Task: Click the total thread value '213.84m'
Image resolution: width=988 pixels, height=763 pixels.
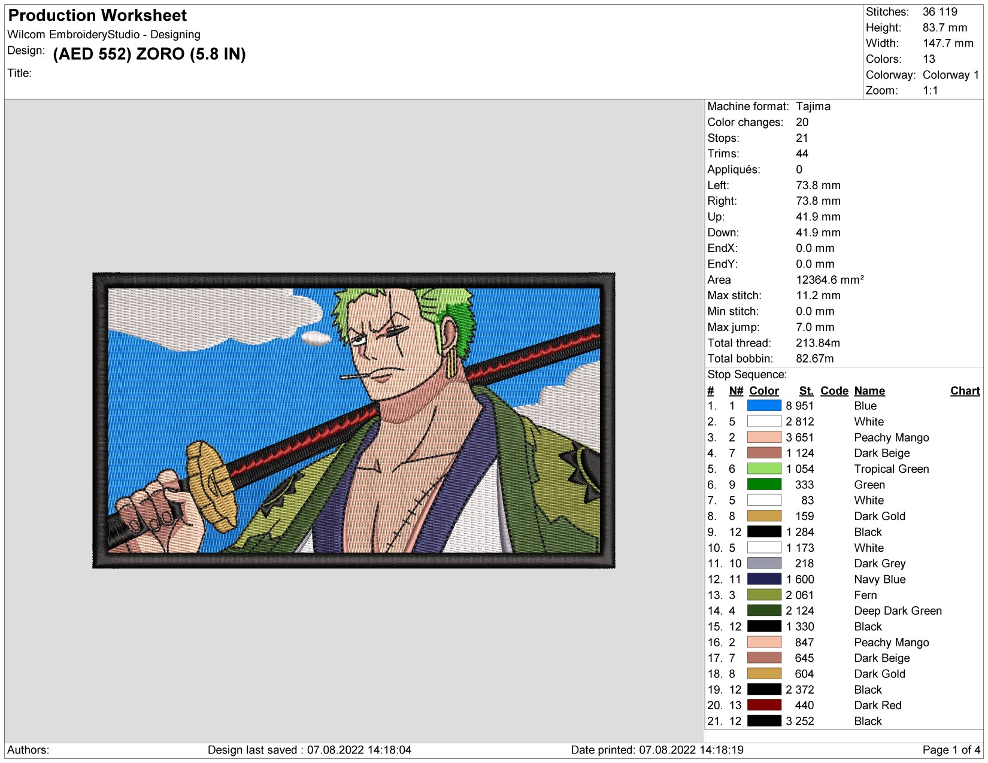Action: point(817,343)
